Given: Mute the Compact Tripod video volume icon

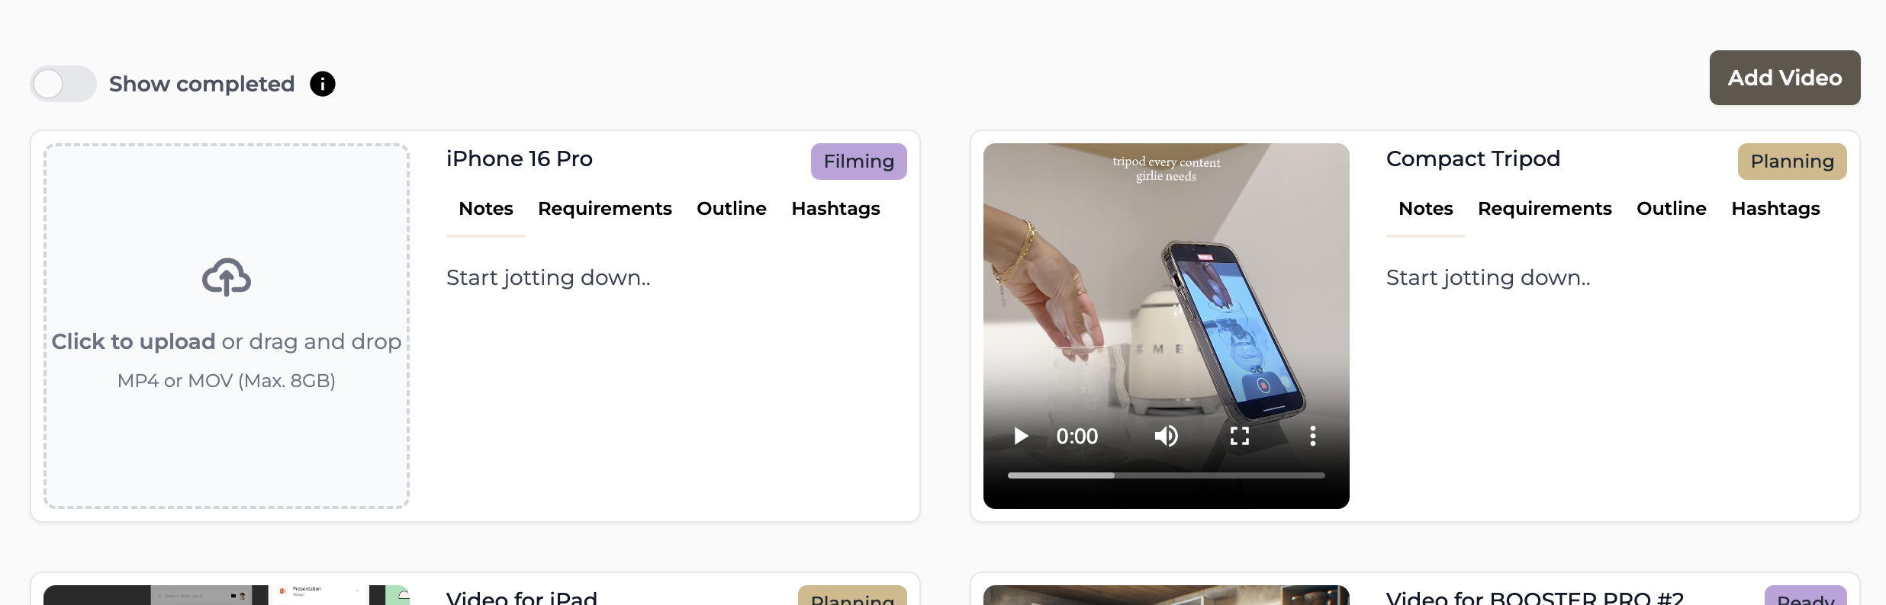Looking at the screenshot, I should [x=1167, y=436].
